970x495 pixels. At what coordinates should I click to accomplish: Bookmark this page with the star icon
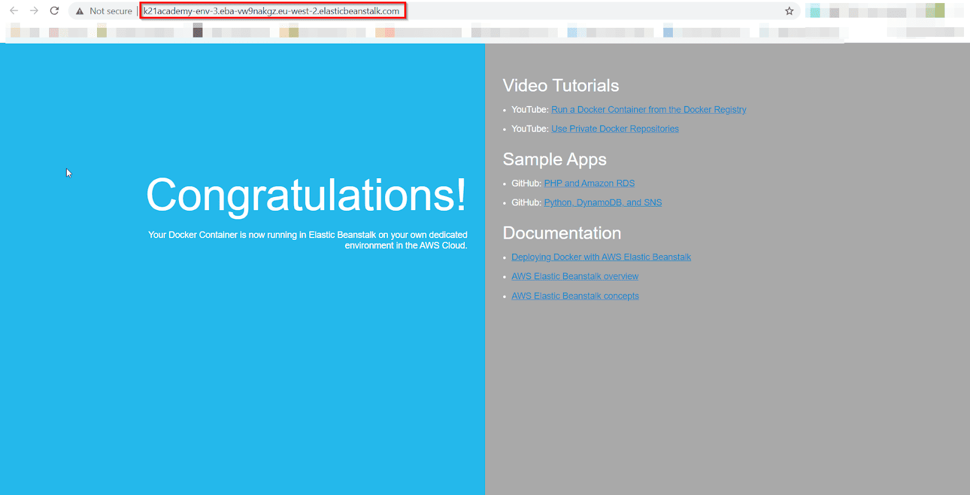[789, 11]
